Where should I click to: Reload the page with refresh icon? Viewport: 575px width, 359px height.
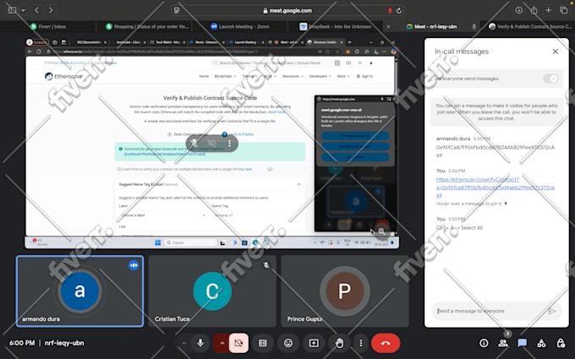click(399, 11)
